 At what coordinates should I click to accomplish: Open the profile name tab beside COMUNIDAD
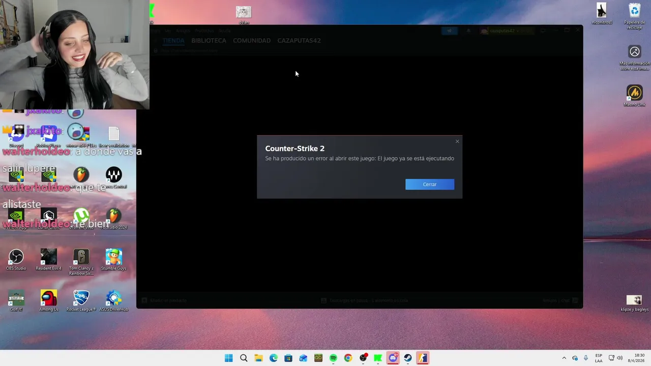(299, 40)
